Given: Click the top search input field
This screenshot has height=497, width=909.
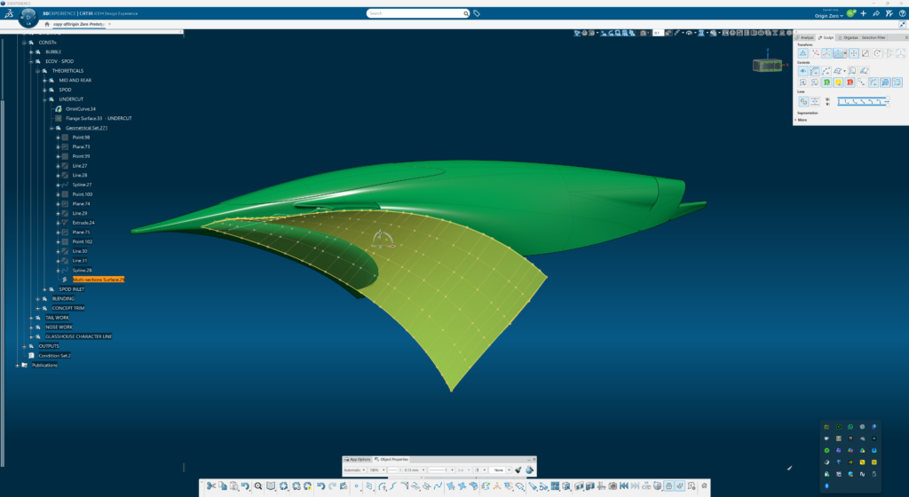Looking at the screenshot, I should [x=415, y=13].
